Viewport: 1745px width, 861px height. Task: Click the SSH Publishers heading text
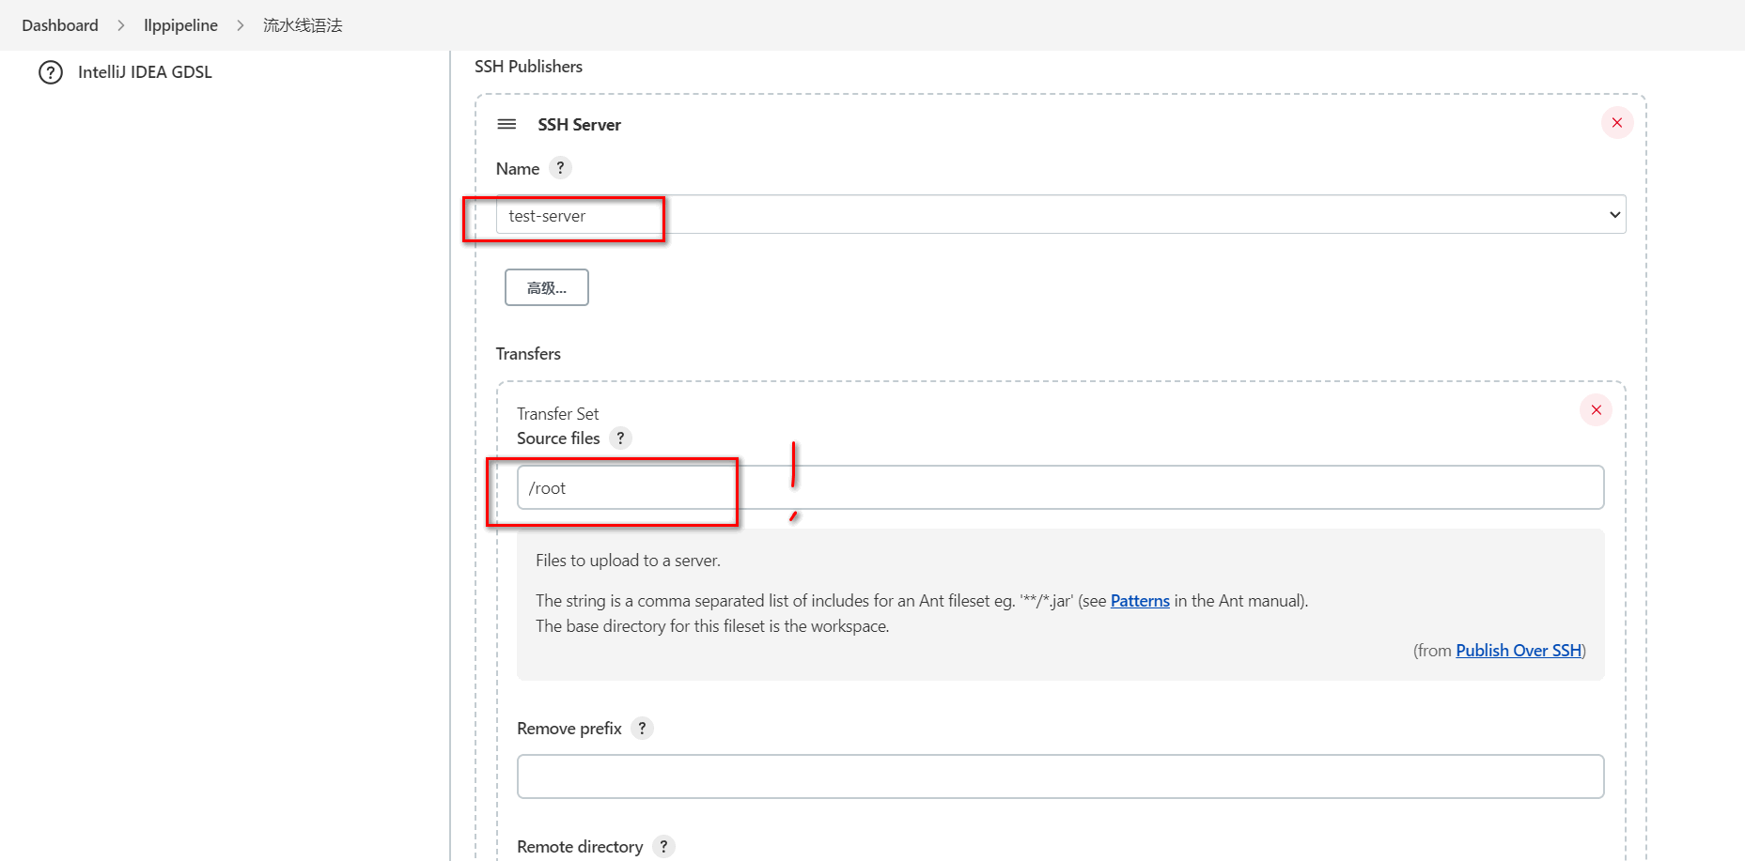pyautogui.click(x=528, y=67)
